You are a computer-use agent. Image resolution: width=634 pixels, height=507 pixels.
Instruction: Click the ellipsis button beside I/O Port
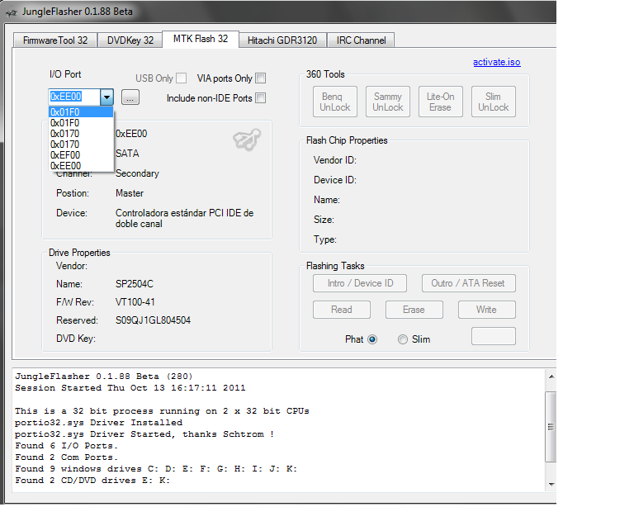130,97
